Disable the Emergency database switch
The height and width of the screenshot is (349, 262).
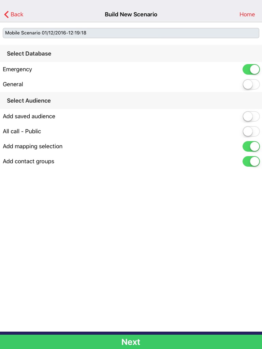tap(251, 69)
